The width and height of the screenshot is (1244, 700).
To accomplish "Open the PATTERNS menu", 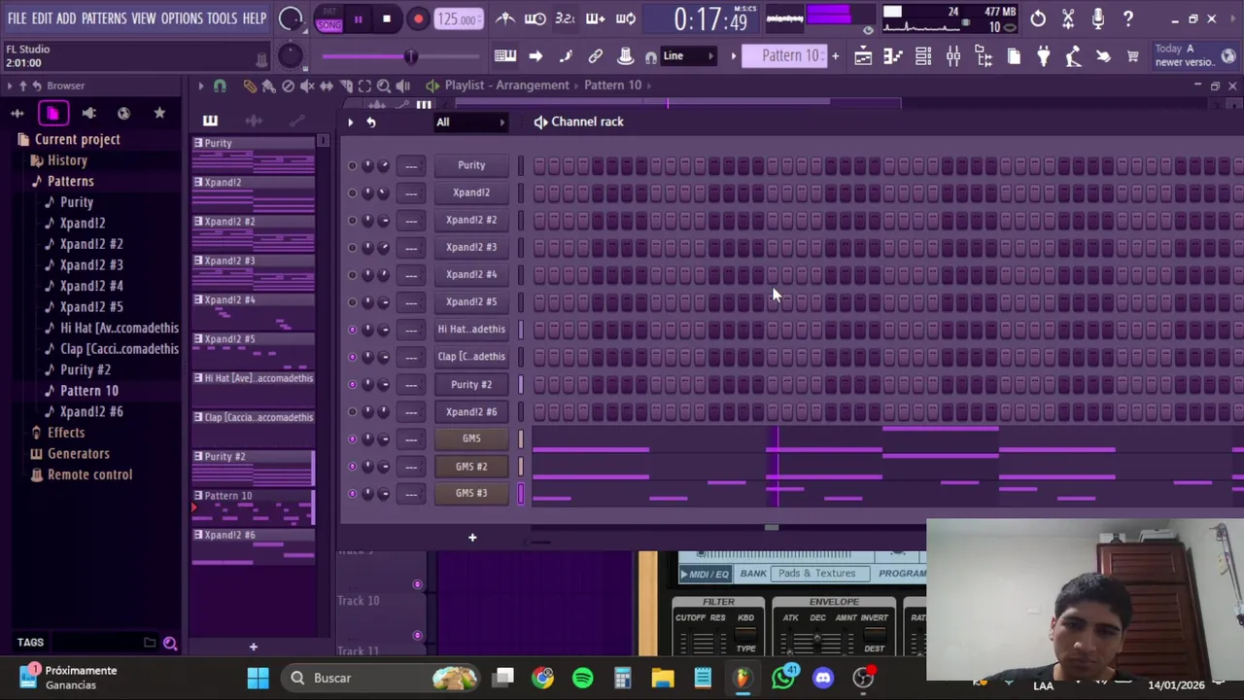I will coord(104,18).
